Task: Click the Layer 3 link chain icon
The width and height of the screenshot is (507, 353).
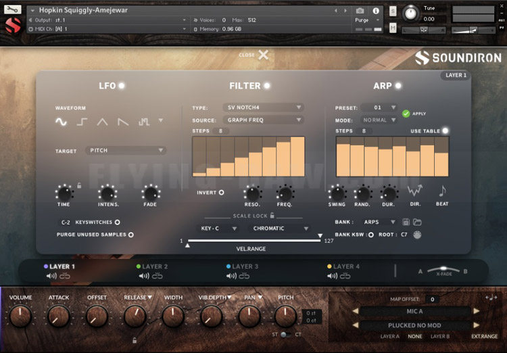Action: [244, 276]
